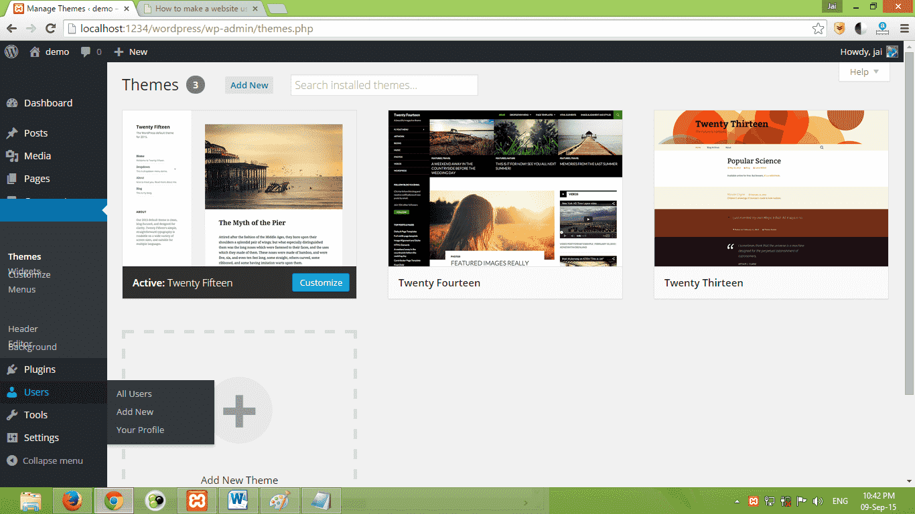Select Your Profile in the Users flyout
915x514 pixels.
tap(140, 430)
